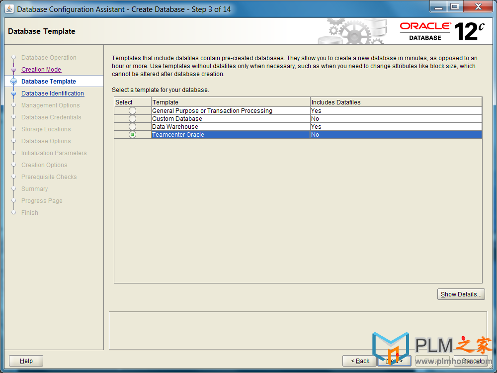The height and width of the screenshot is (373, 497).
Task: Click the Creation Options step label
Action: (44, 165)
